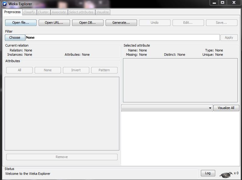Click the Remove button

point(62,157)
